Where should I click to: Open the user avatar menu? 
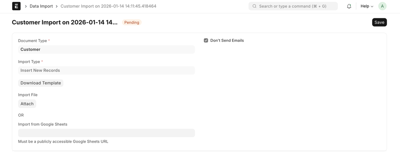[x=382, y=6]
